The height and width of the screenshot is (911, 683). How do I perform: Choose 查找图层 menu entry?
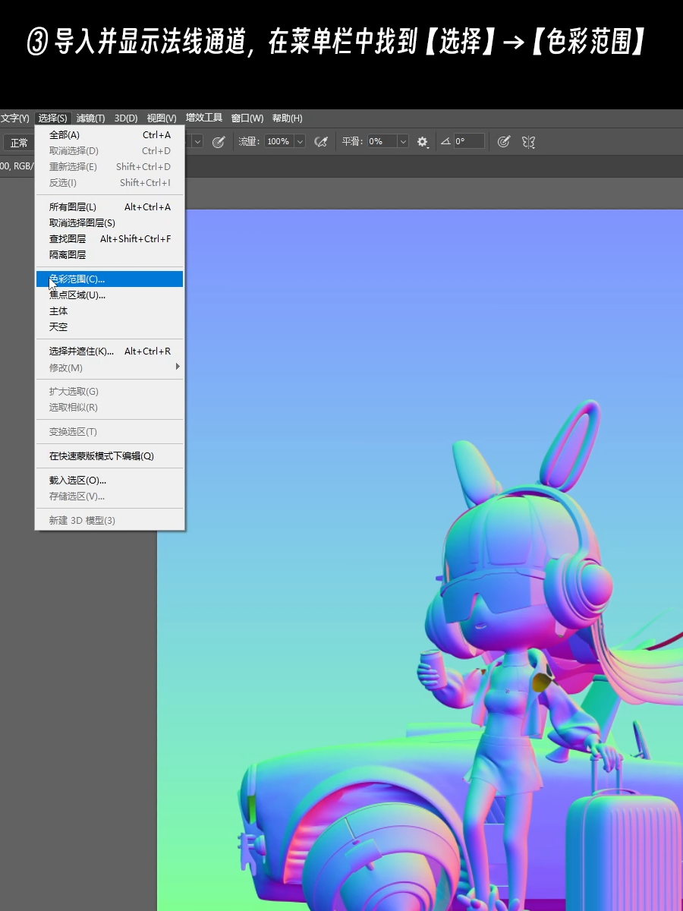(109, 239)
